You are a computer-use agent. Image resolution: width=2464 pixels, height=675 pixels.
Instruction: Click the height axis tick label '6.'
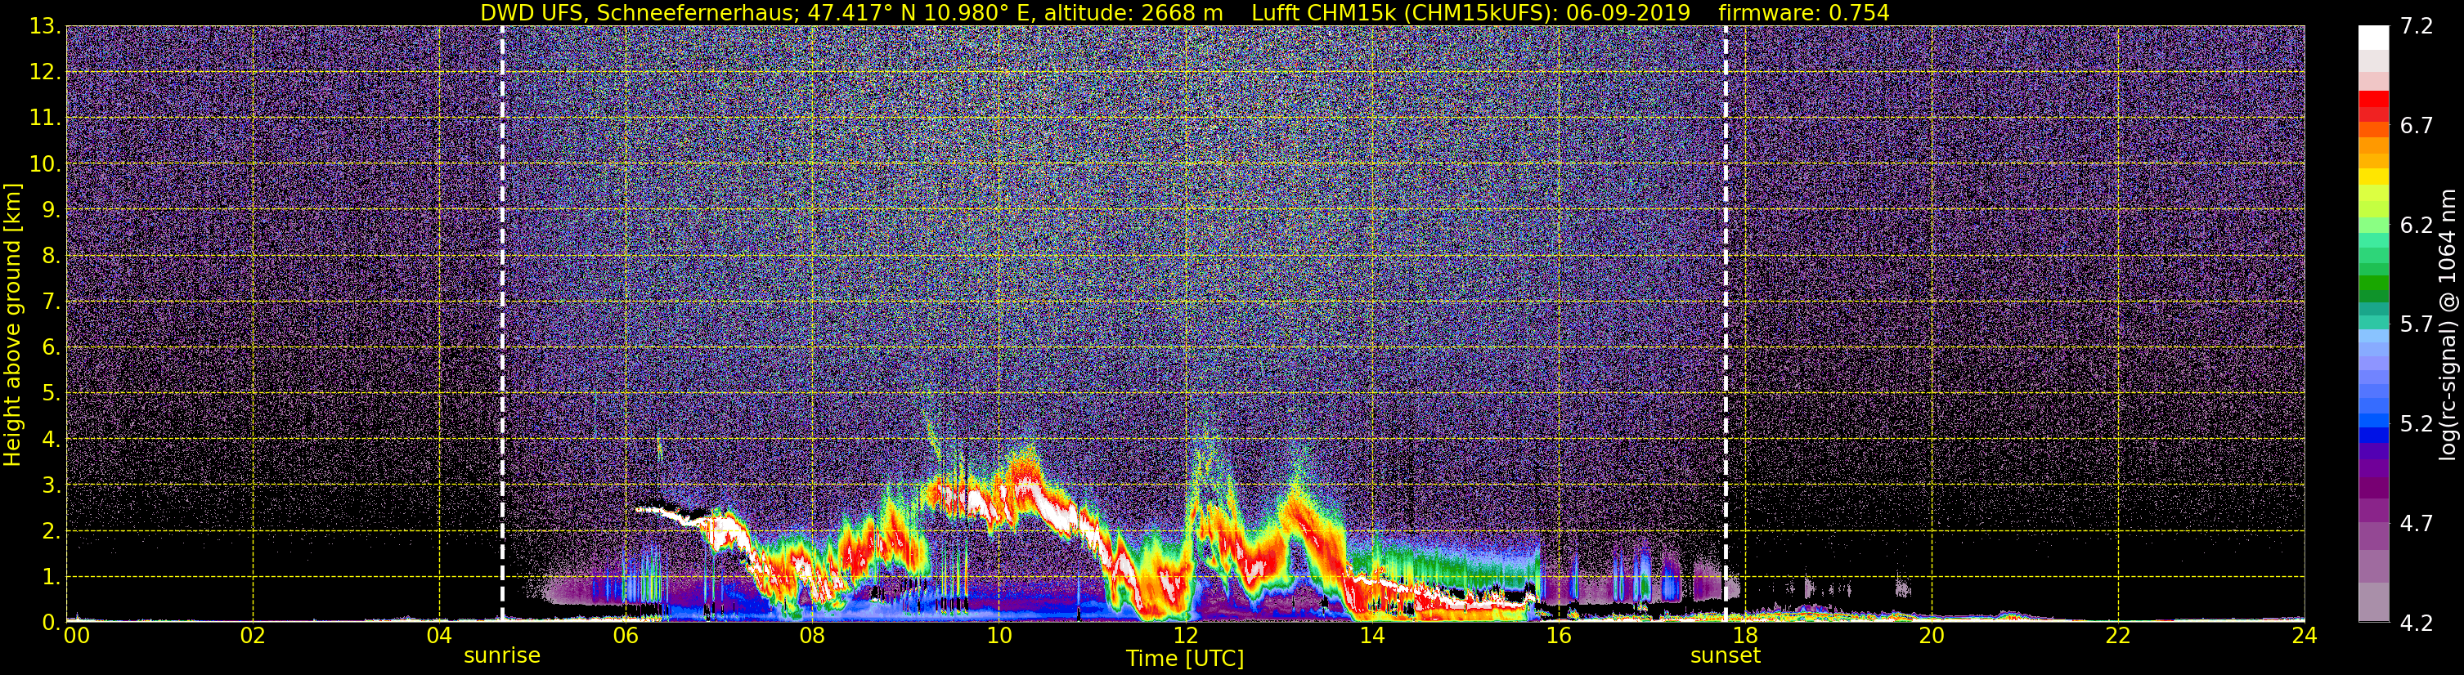tap(51, 347)
